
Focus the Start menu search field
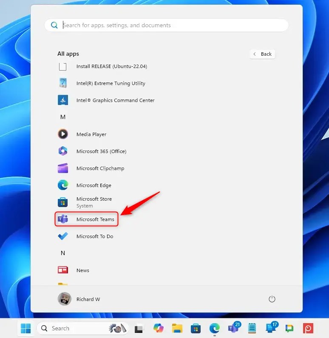[166, 25]
